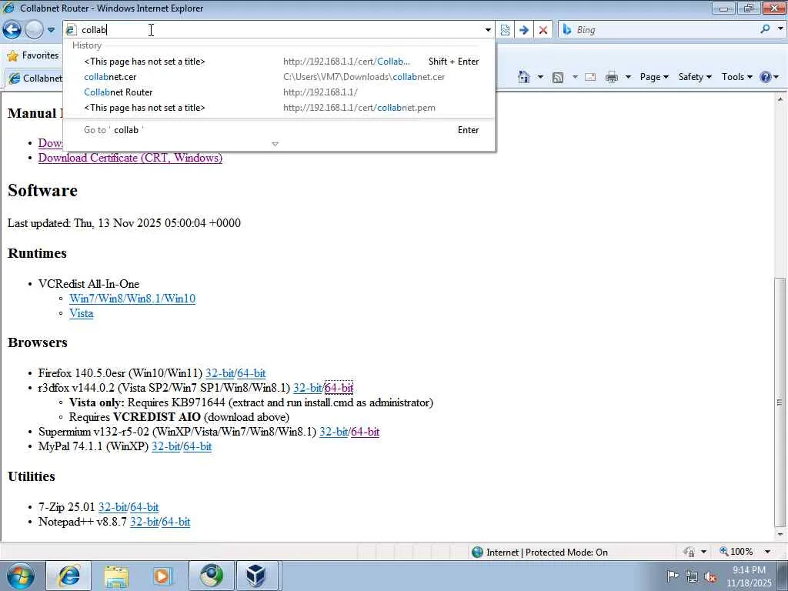Image resolution: width=788 pixels, height=591 pixels.
Task: Expand autocomplete list with bottom chevron
Action: pyautogui.click(x=275, y=144)
